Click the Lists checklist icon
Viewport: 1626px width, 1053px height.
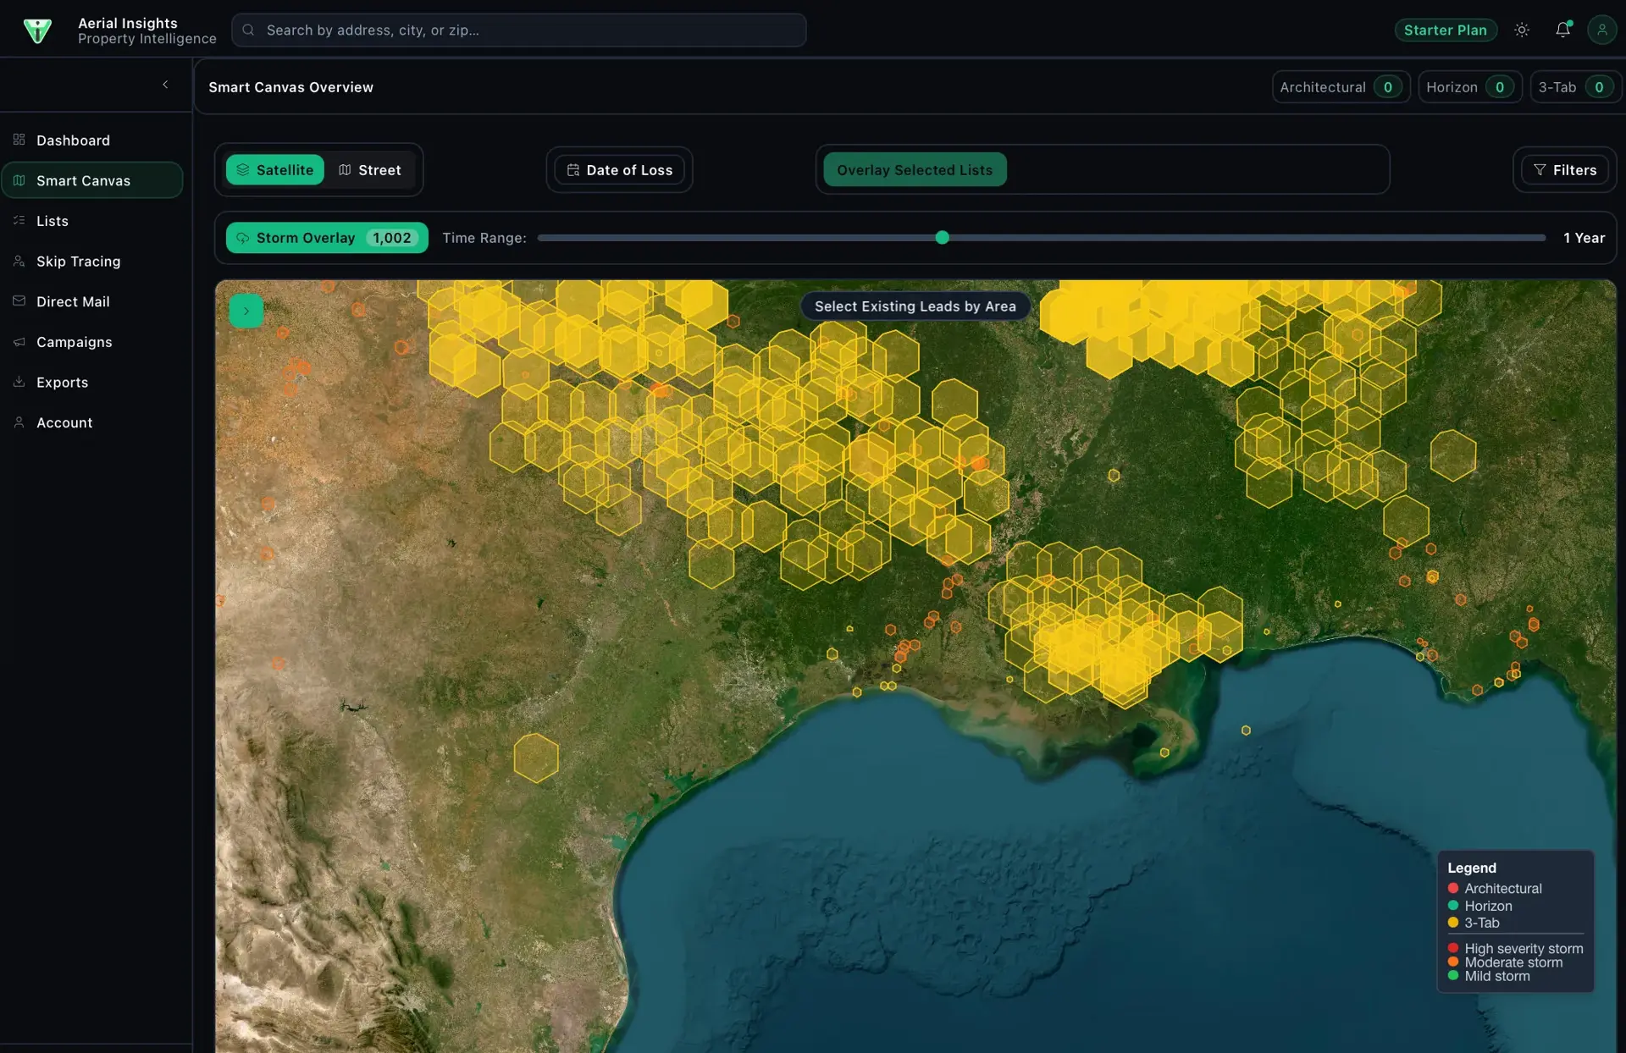[19, 220]
